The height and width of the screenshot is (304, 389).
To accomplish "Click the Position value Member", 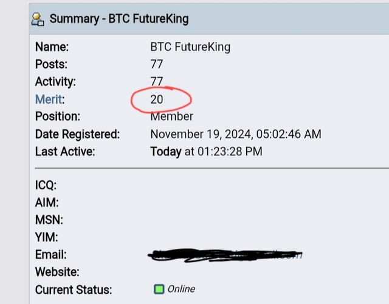I will 171,117.
